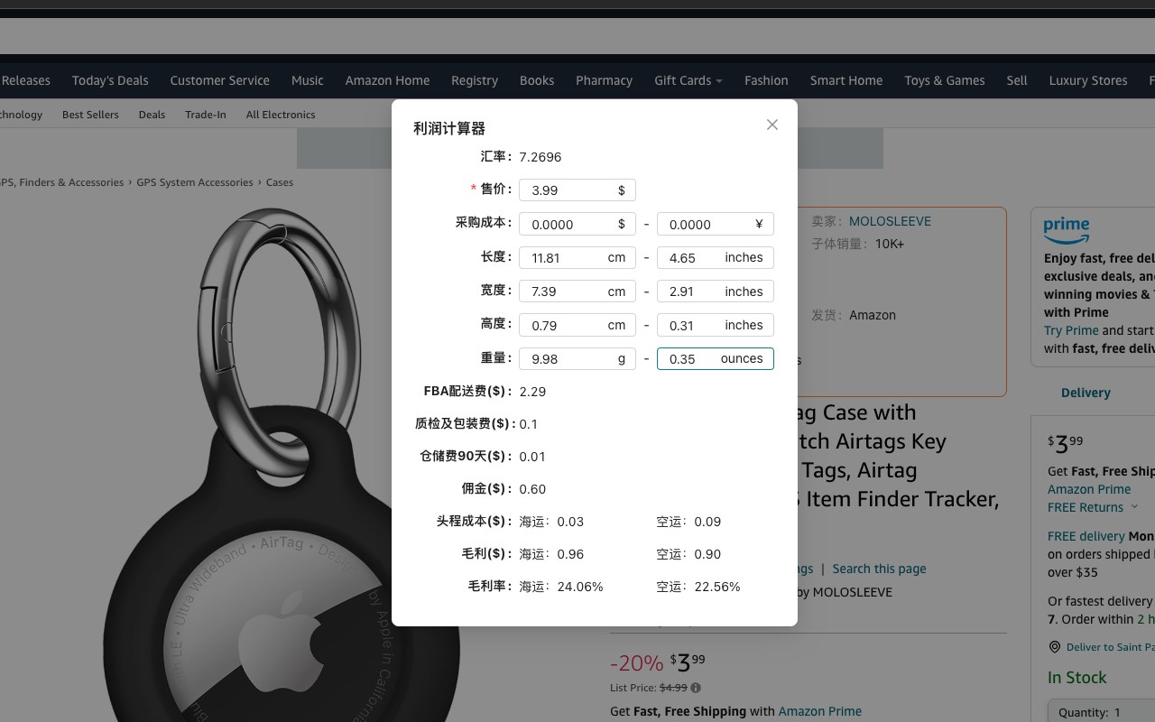1155x722 pixels.
Task: Click air freight gross margin 22.56%
Action: point(717,587)
